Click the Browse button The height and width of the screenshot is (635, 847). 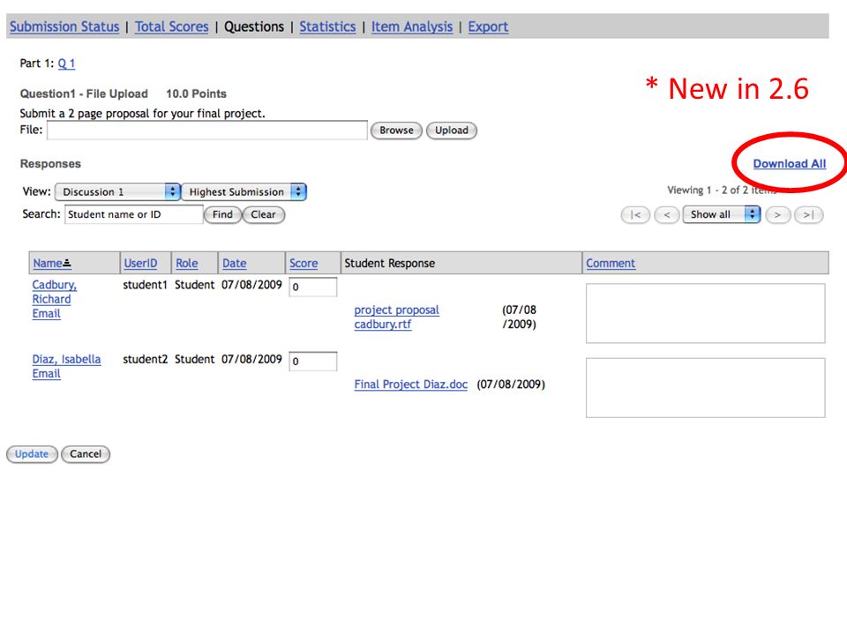(x=396, y=131)
